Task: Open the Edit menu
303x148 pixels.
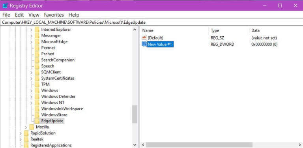Action: tap(19, 15)
